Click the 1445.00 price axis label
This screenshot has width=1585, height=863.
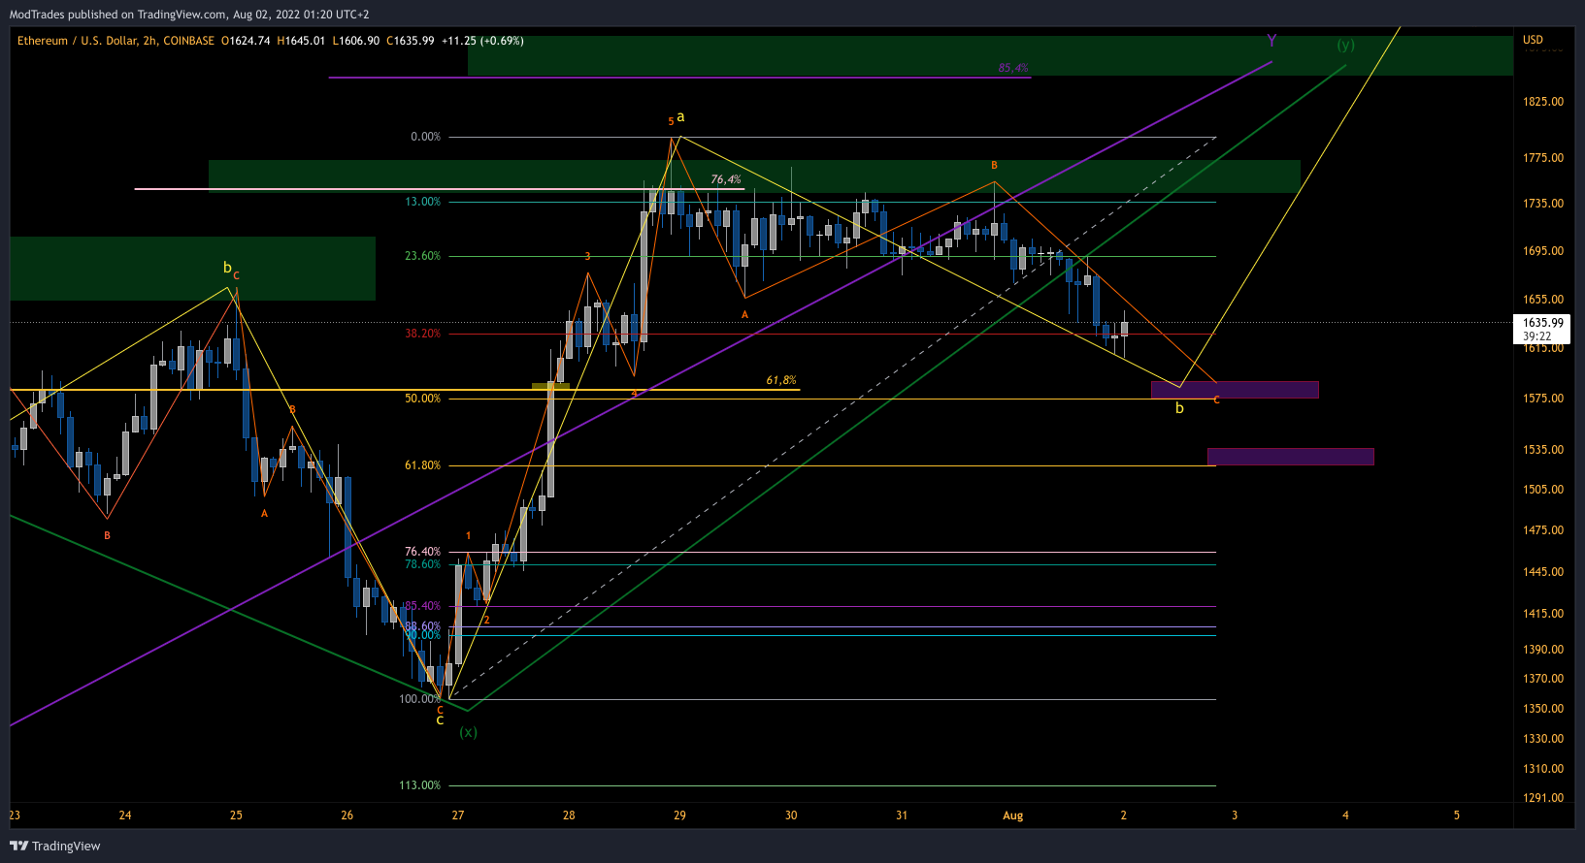point(1542,572)
